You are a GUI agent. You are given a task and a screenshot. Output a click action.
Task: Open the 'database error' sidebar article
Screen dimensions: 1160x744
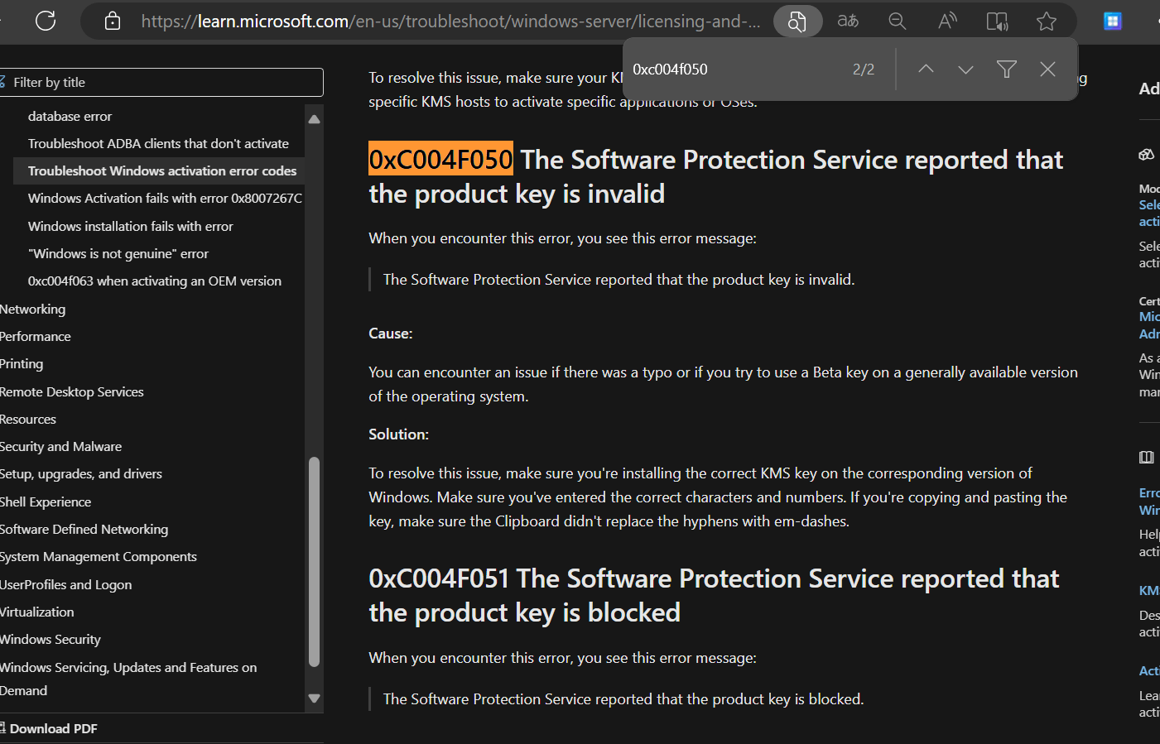click(70, 116)
